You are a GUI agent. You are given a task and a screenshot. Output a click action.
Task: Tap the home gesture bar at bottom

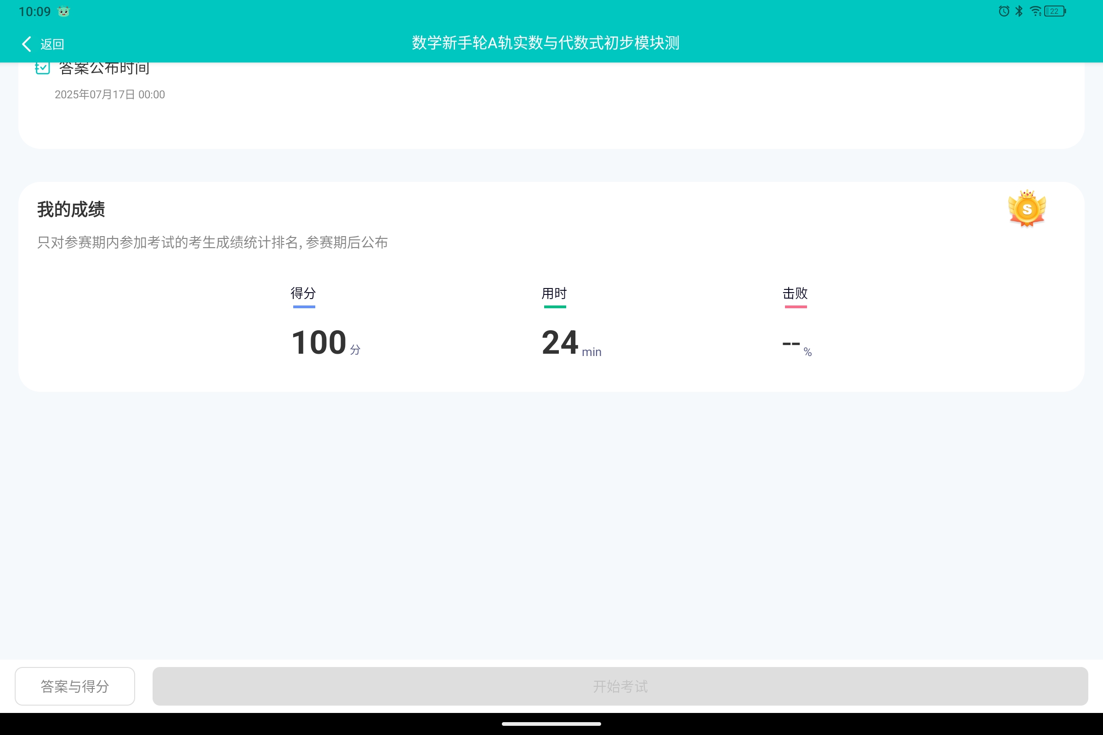point(551,724)
